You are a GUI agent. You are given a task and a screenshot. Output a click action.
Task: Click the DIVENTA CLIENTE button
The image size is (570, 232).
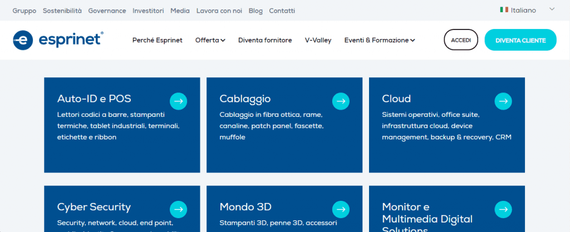(520, 40)
